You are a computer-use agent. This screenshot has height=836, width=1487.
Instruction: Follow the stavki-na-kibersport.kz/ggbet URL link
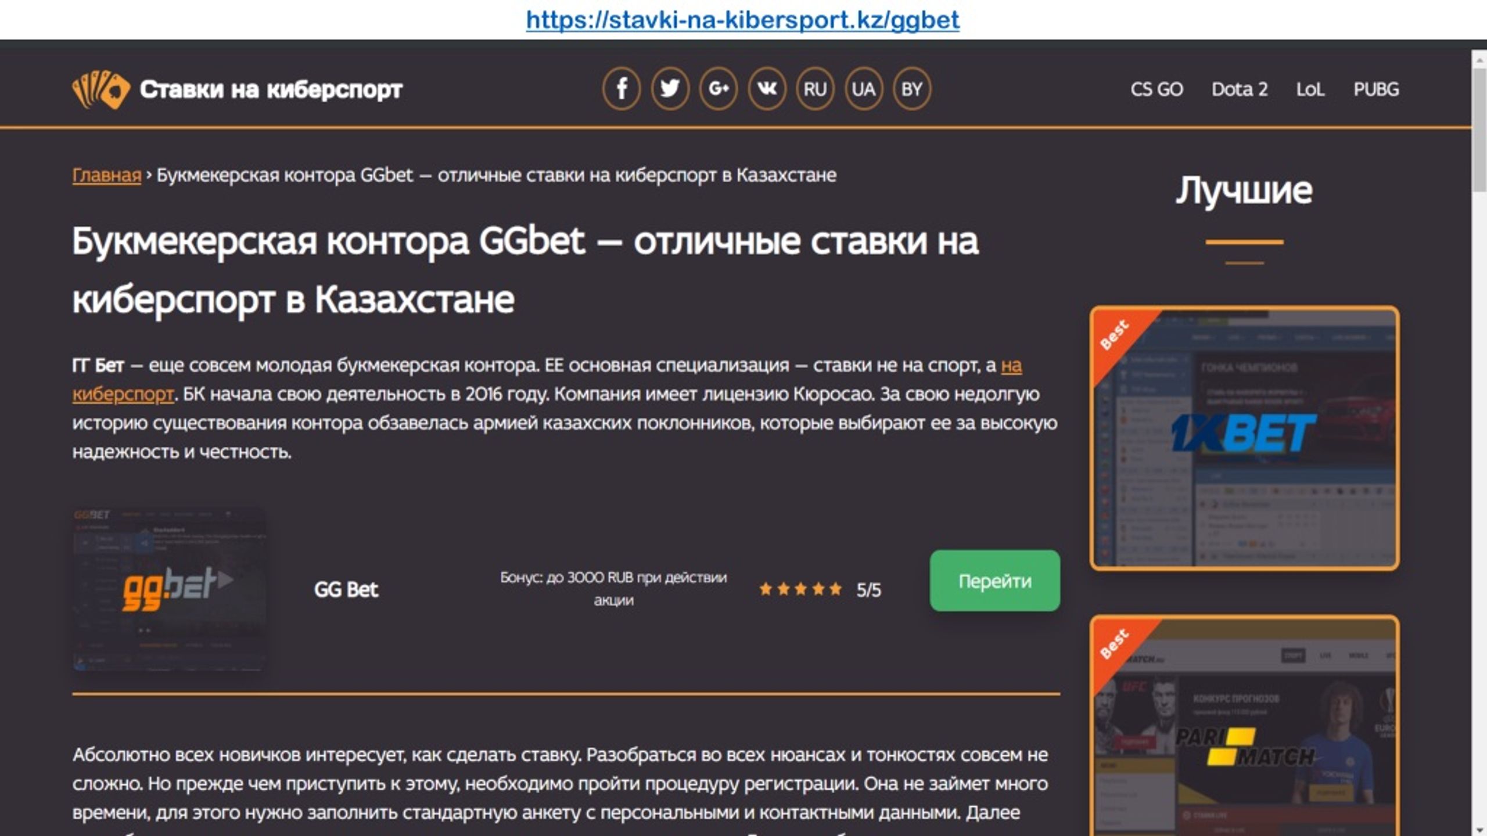click(743, 20)
